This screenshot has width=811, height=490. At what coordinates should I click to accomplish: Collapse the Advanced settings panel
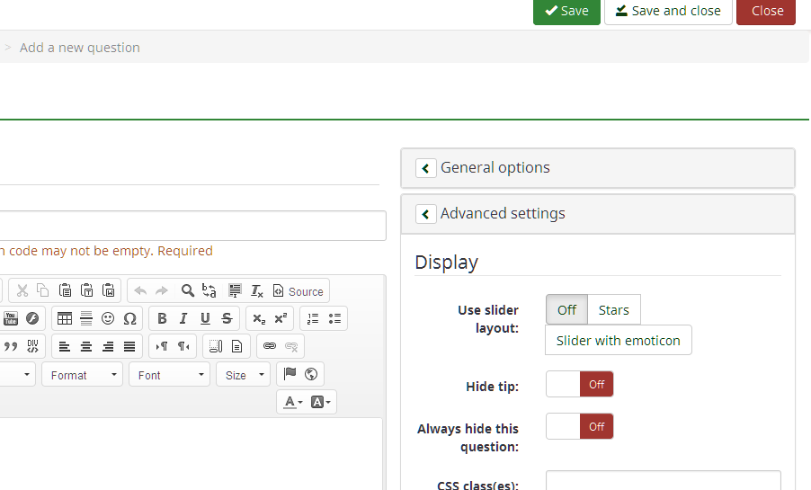coord(426,214)
